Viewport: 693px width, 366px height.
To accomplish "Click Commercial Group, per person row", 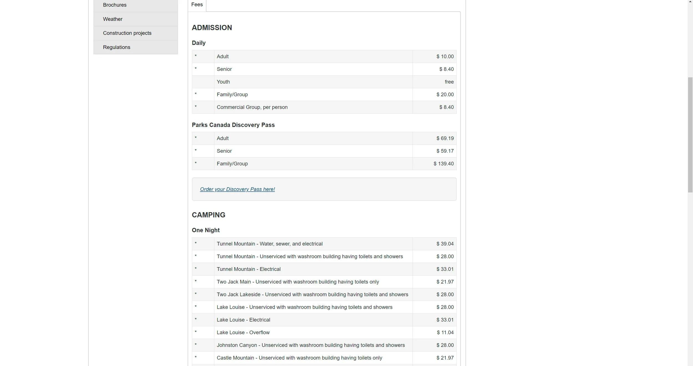I will click(x=324, y=107).
